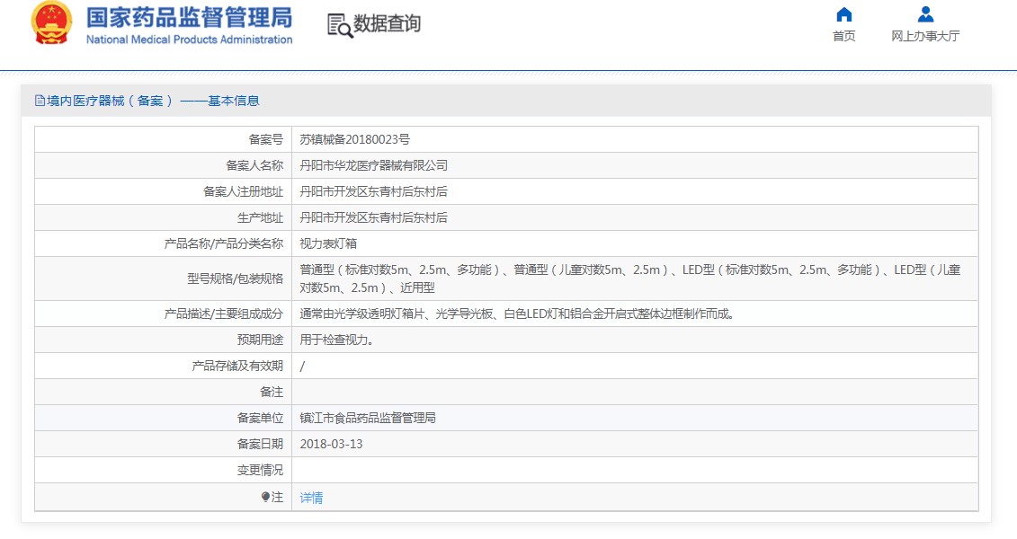Click National Medical Products Administration text

click(190, 40)
